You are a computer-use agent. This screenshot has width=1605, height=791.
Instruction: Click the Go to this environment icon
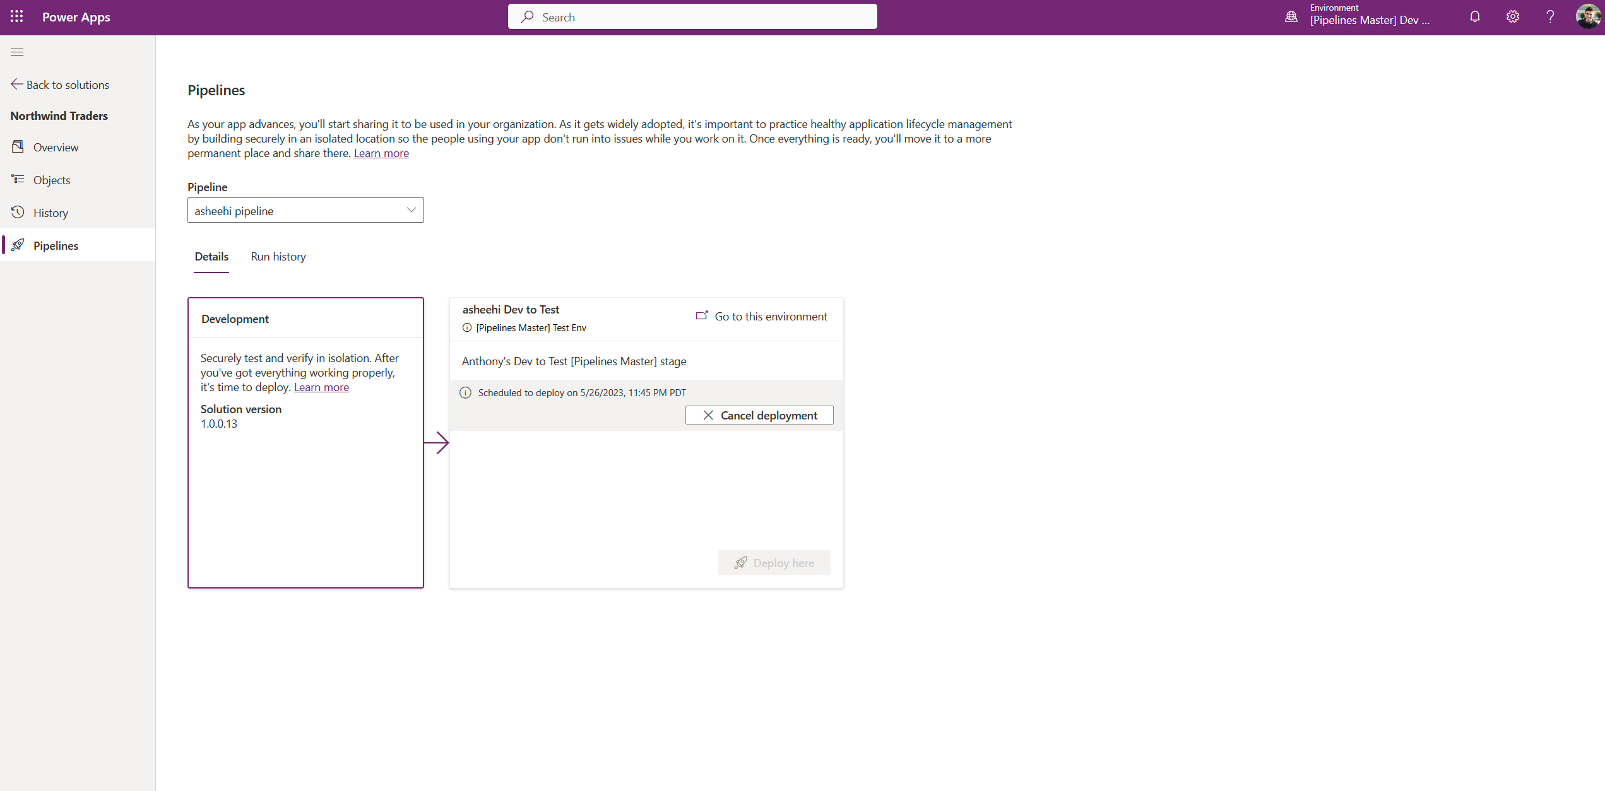(701, 315)
